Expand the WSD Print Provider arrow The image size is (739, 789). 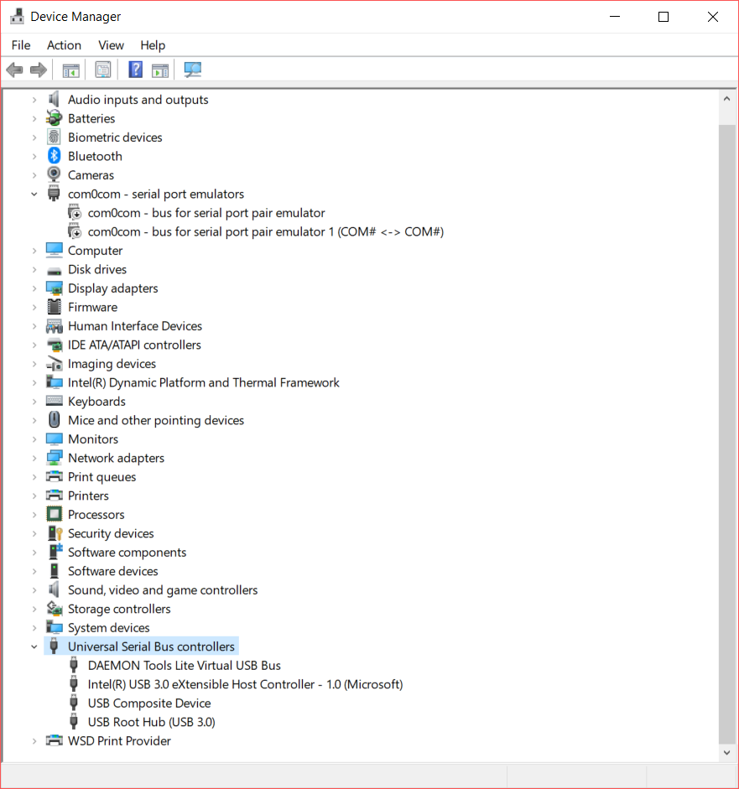(34, 741)
